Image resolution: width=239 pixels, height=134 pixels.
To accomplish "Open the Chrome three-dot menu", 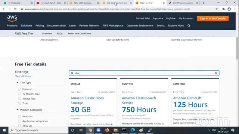I will coord(235,9).
